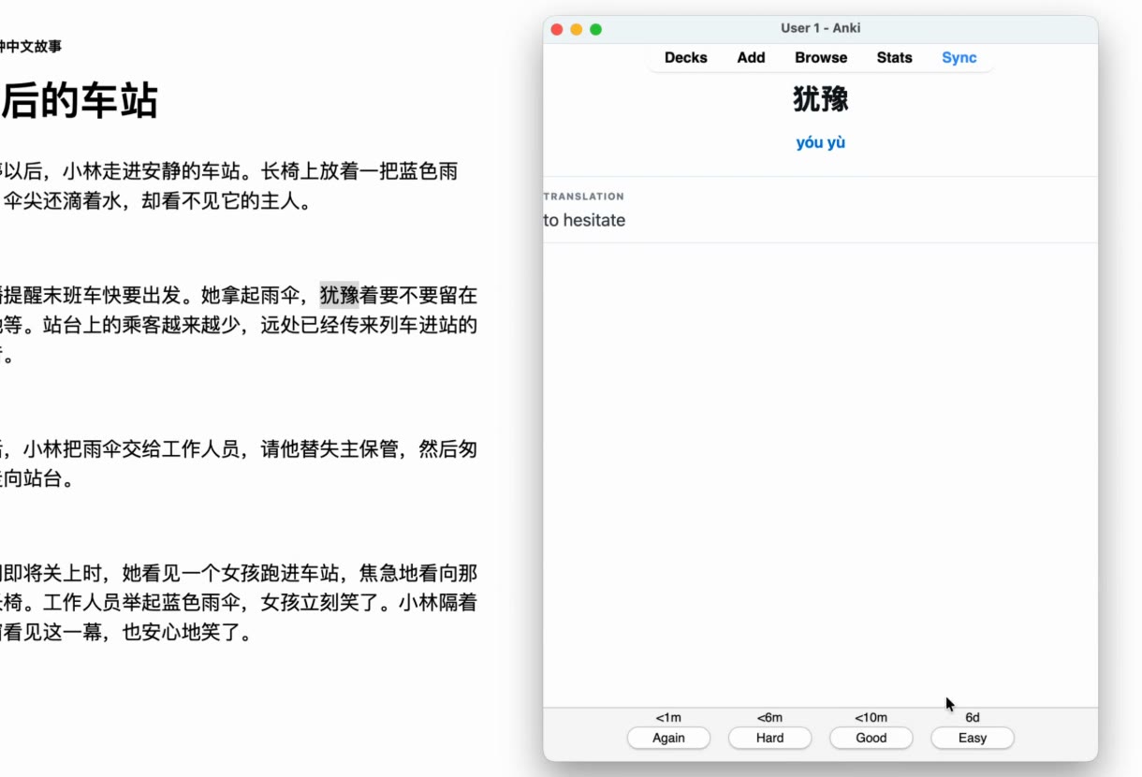The width and height of the screenshot is (1142, 777).
Task: Click the '<10m' interval above Good
Action: [x=871, y=717]
